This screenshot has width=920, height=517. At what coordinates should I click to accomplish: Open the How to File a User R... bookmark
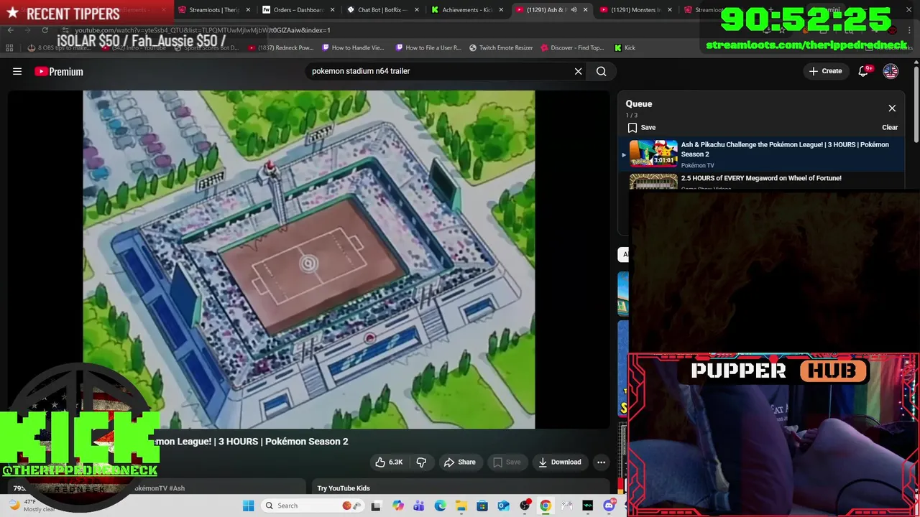tap(429, 48)
